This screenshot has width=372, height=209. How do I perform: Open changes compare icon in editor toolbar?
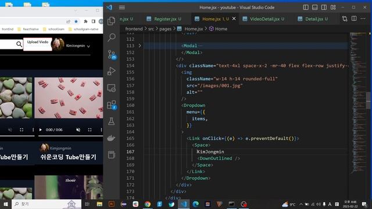[345, 19]
